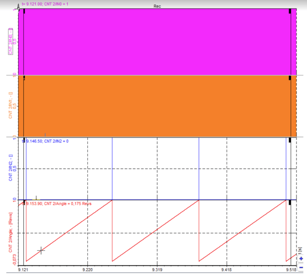Screen dimensions: 307x279
Task: Select the blue CNT 2/IN2 channel axis label
Action: [10, 168]
